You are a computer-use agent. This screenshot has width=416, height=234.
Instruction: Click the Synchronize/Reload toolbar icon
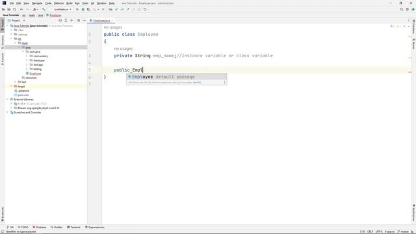(14, 9)
